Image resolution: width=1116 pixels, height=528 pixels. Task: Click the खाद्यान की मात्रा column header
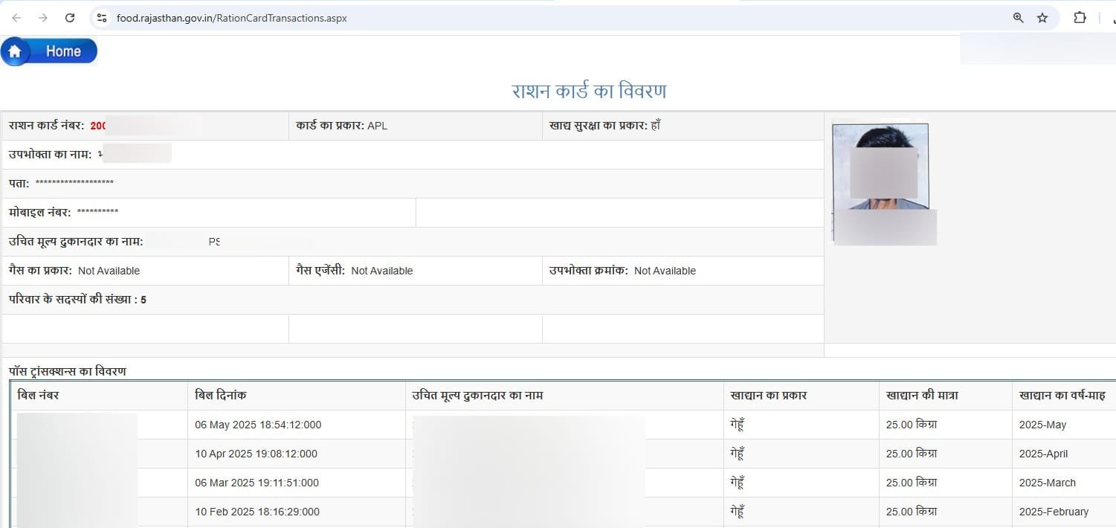click(921, 396)
